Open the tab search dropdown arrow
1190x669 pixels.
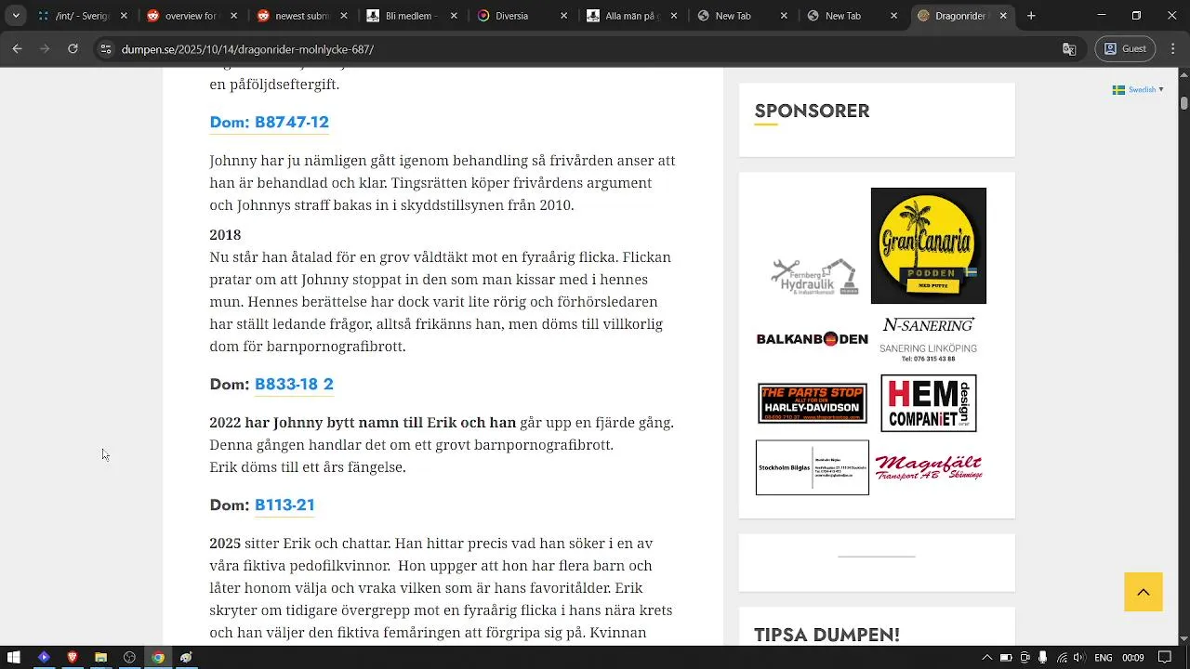click(x=15, y=16)
